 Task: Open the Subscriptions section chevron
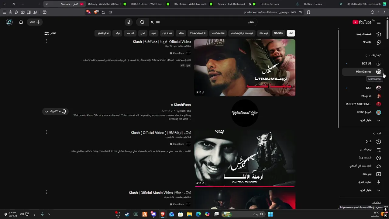[366, 55]
